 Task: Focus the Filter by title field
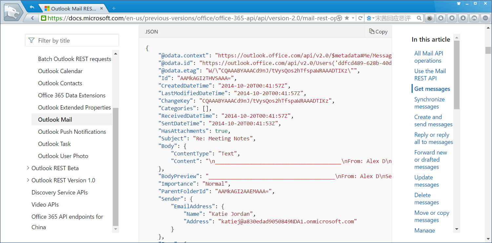tap(72, 40)
